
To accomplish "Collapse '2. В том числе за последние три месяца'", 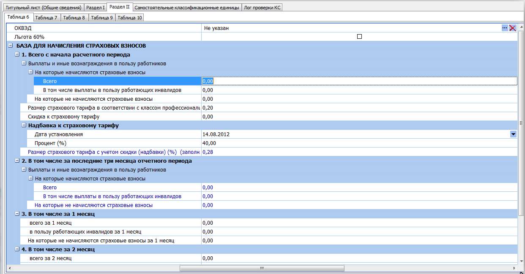I will tap(17, 161).
